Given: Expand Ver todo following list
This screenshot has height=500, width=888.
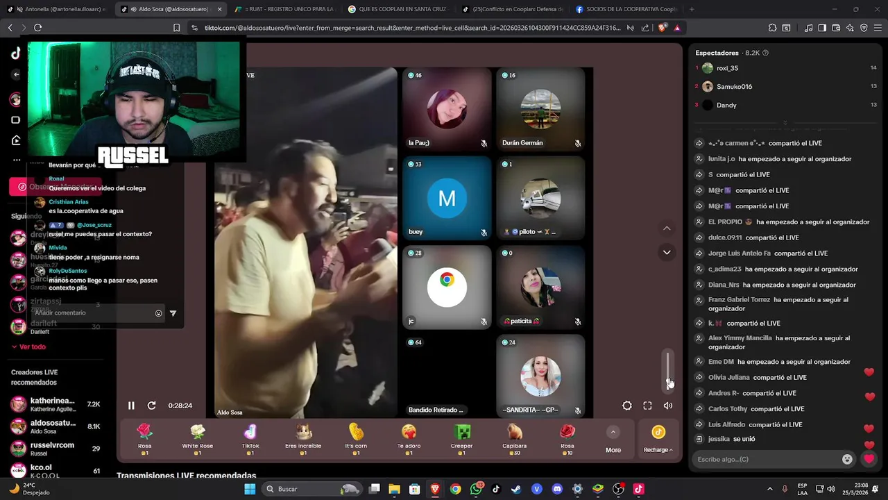Looking at the screenshot, I should coord(28,347).
